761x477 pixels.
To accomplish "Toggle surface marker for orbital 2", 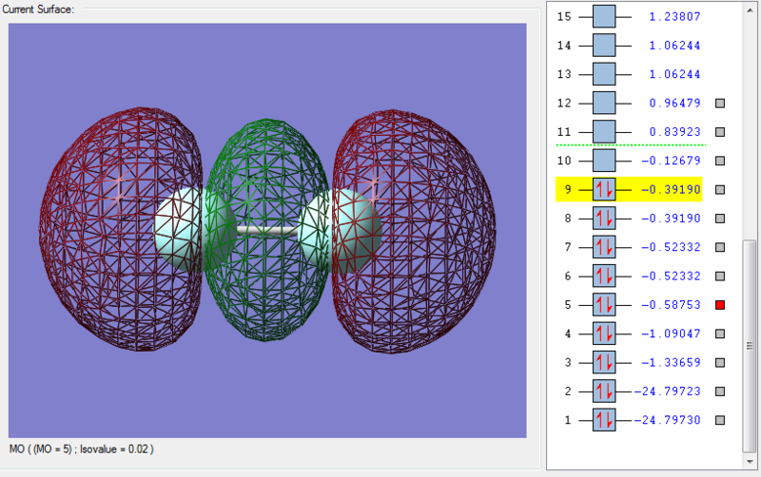I will pyautogui.click(x=720, y=391).
